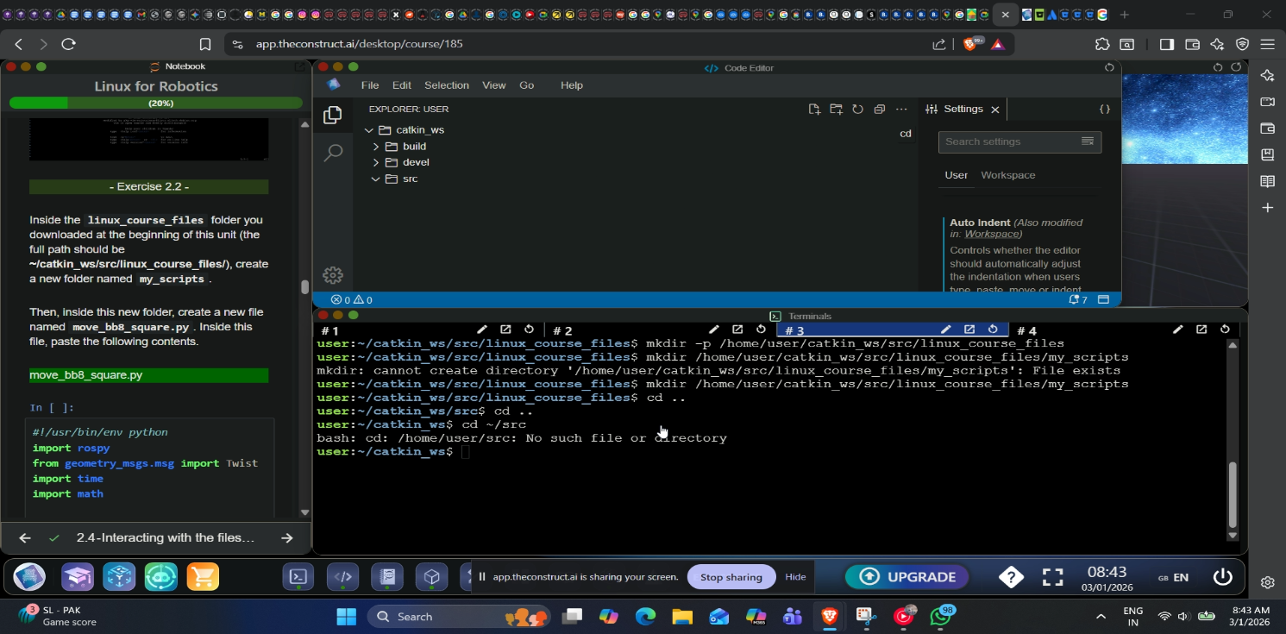This screenshot has width=1286, height=634.
Task: Collapse all folders in Explorer toolbar
Action: (879, 110)
